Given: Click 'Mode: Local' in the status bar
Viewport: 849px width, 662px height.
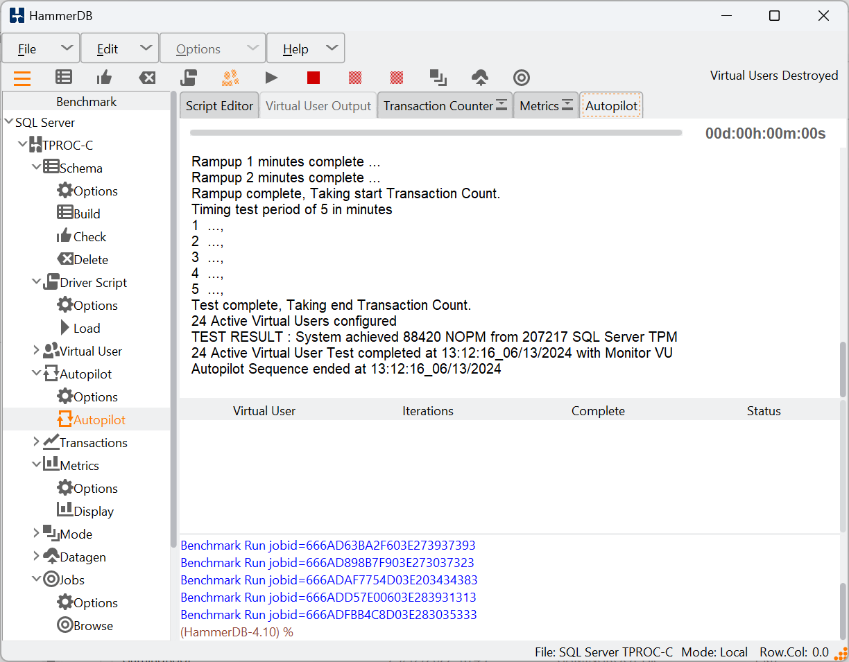Looking at the screenshot, I should pyautogui.click(x=714, y=652).
